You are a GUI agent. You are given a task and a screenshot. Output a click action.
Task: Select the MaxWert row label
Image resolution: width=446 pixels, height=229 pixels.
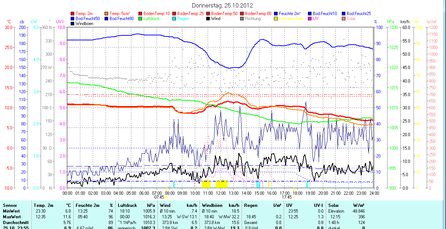pyautogui.click(x=11, y=216)
